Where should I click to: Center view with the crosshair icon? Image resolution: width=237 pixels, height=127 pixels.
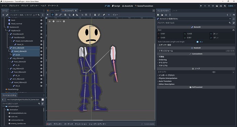click(49, 21)
